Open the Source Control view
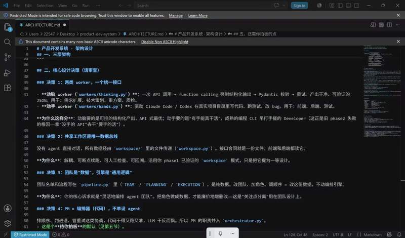 [8, 57]
